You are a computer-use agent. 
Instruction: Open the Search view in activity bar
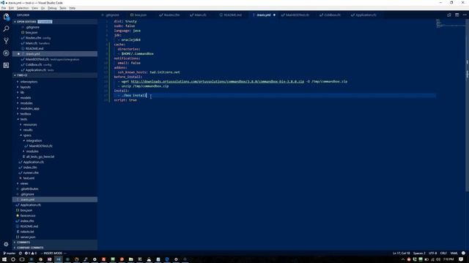6,28
